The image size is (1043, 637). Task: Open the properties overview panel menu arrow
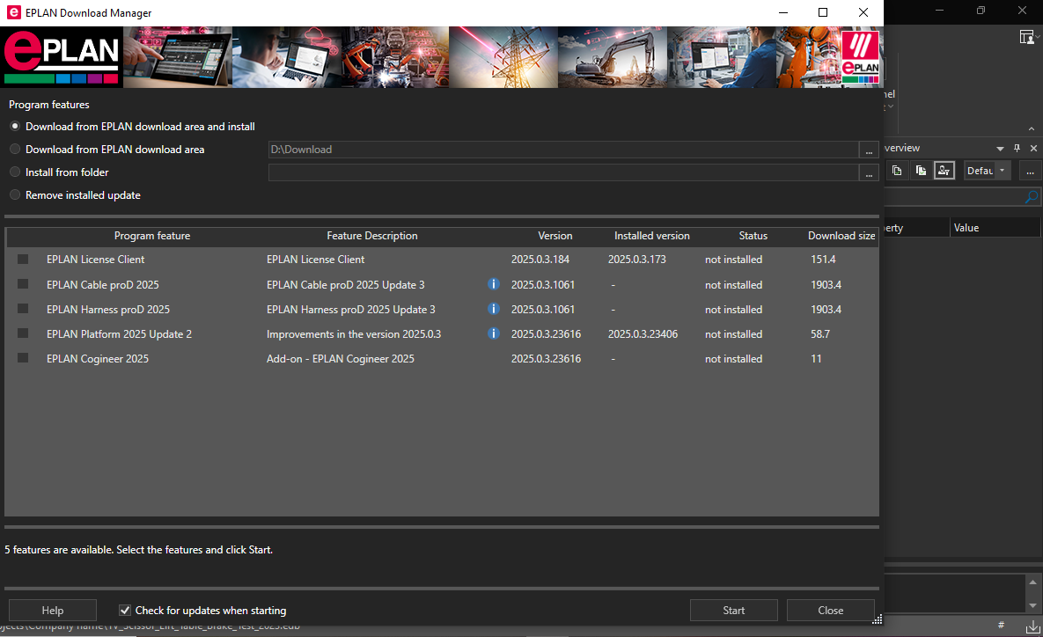[x=1000, y=149]
